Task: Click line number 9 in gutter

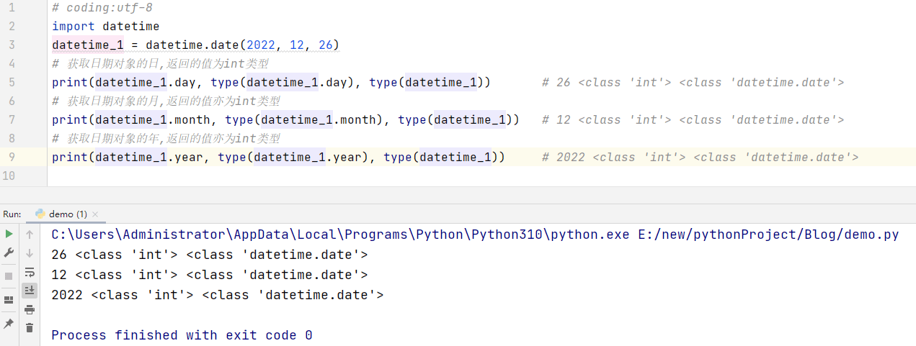Action: pyautogui.click(x=11, y=157)
